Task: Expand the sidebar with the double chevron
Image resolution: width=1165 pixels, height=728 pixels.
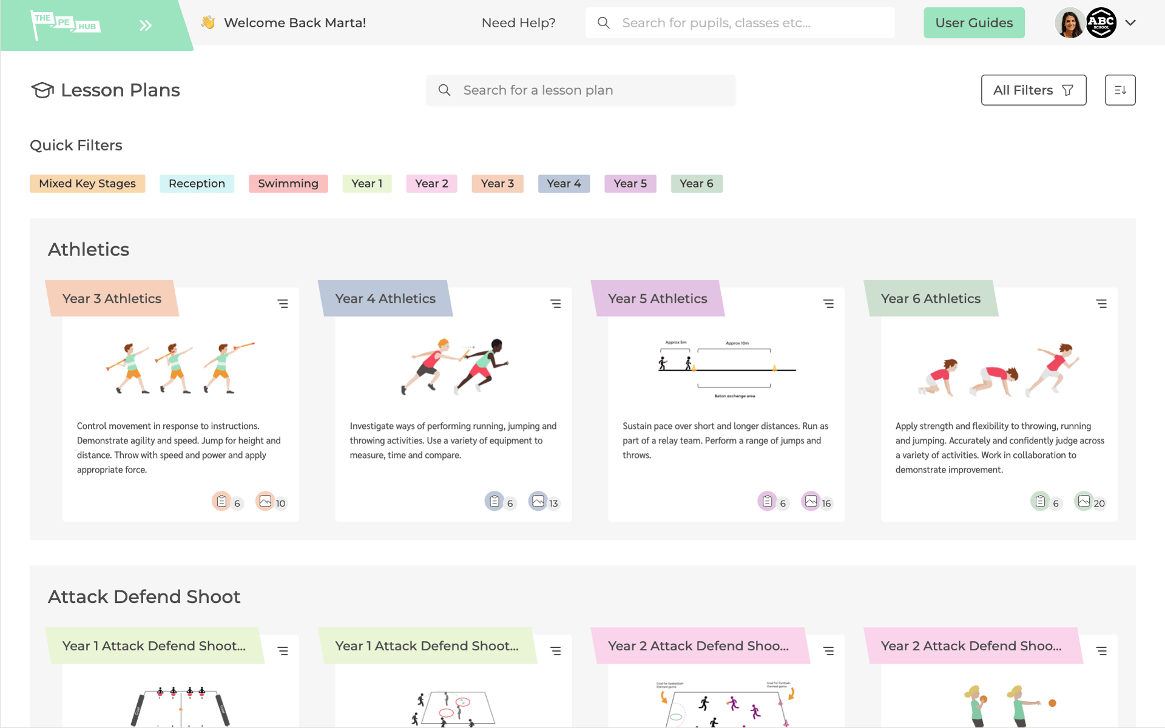Action: pos(145,25)
